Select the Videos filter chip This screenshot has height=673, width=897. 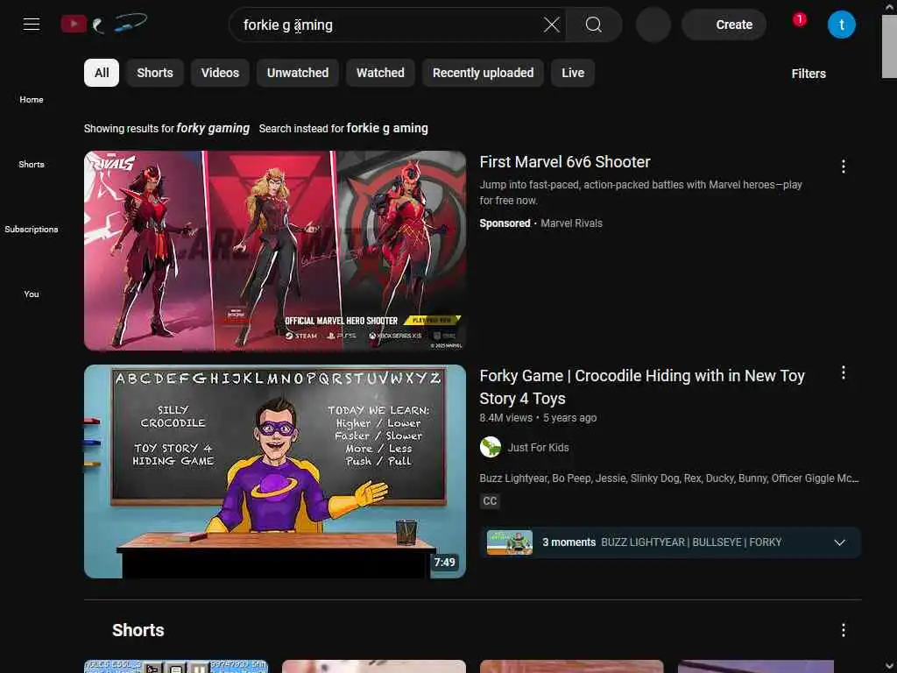[220, 73]
